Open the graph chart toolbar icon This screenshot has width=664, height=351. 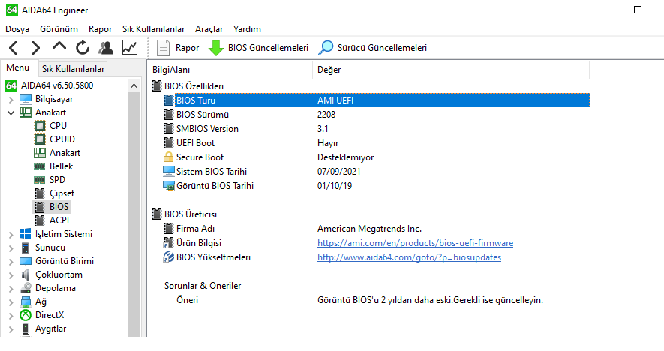coord(129,48)
